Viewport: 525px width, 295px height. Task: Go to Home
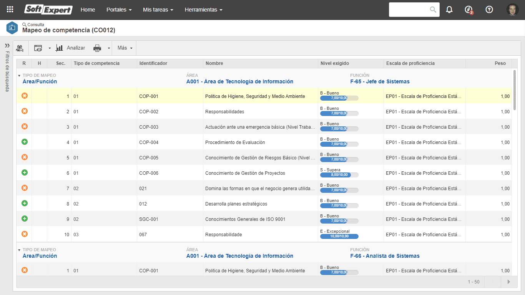(88, 10)
